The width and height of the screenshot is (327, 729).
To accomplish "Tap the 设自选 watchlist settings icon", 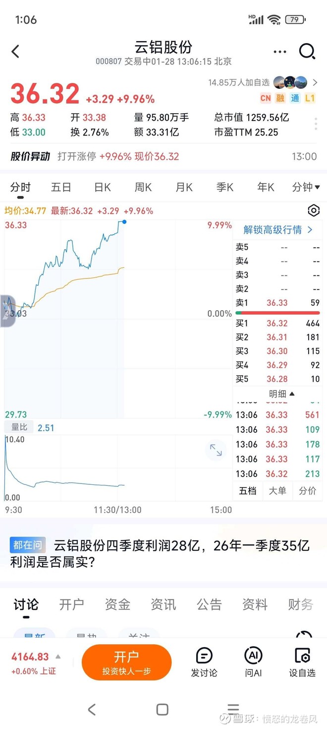I will click(x=302, y=660).
